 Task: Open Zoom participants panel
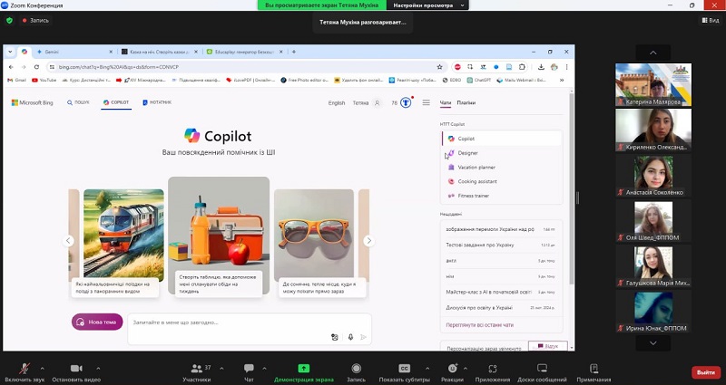tap(197, 372)
